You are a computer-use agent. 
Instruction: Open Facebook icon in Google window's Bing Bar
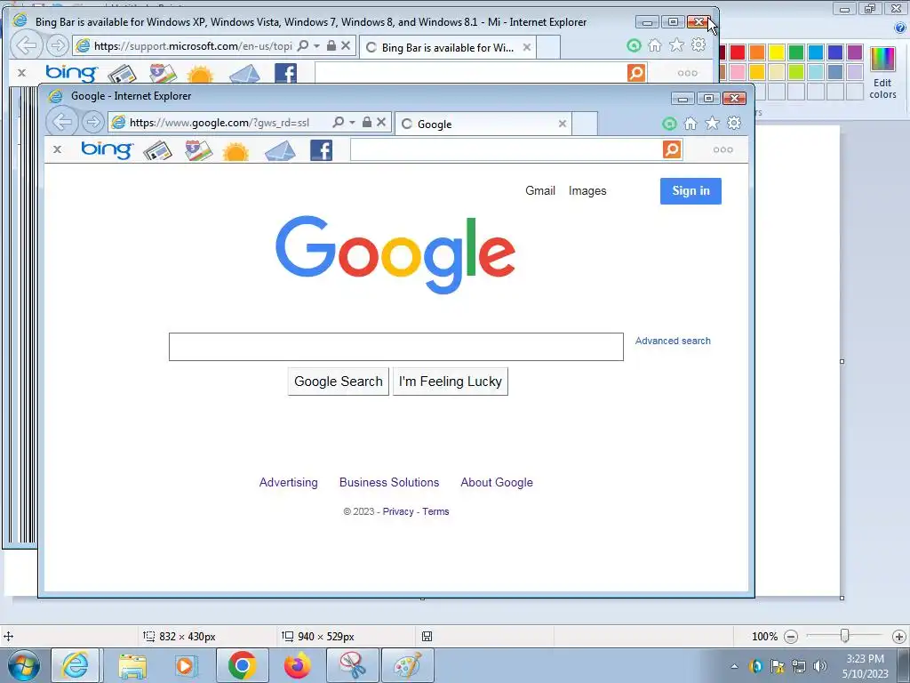(x=321, y=150)
